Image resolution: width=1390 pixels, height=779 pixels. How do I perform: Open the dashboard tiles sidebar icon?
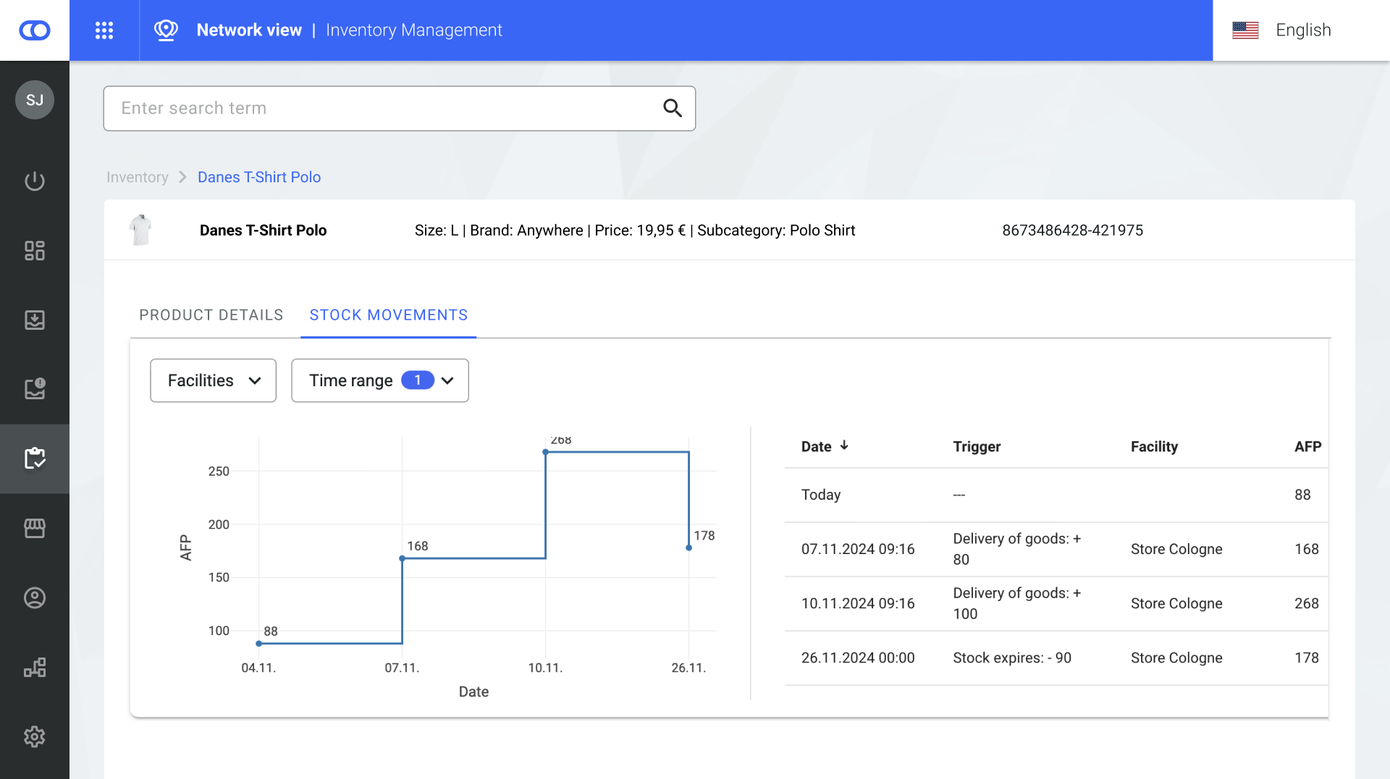click(x=35, y=250)
